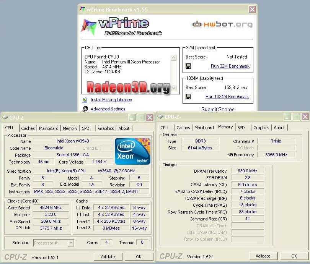Switch to Mainboard tab in right CPU-Z
This screenshot has height=264, width=310.
pos(204,128)
